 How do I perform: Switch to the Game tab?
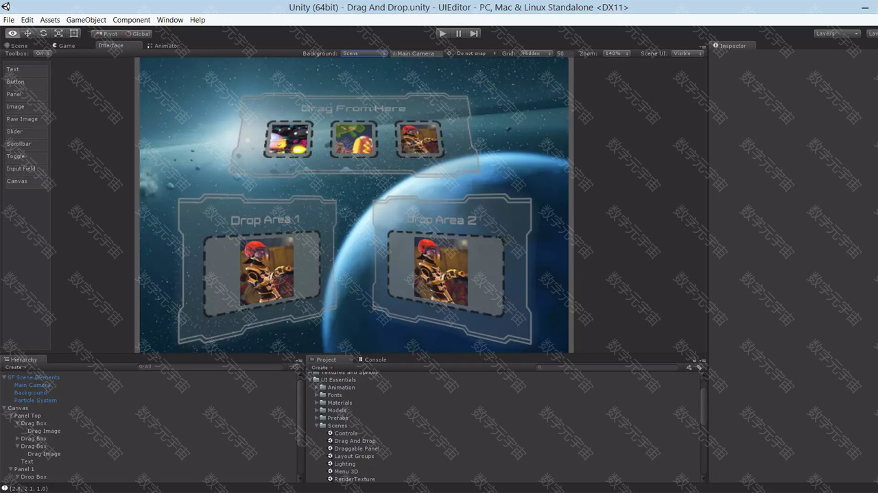[64, 46]
